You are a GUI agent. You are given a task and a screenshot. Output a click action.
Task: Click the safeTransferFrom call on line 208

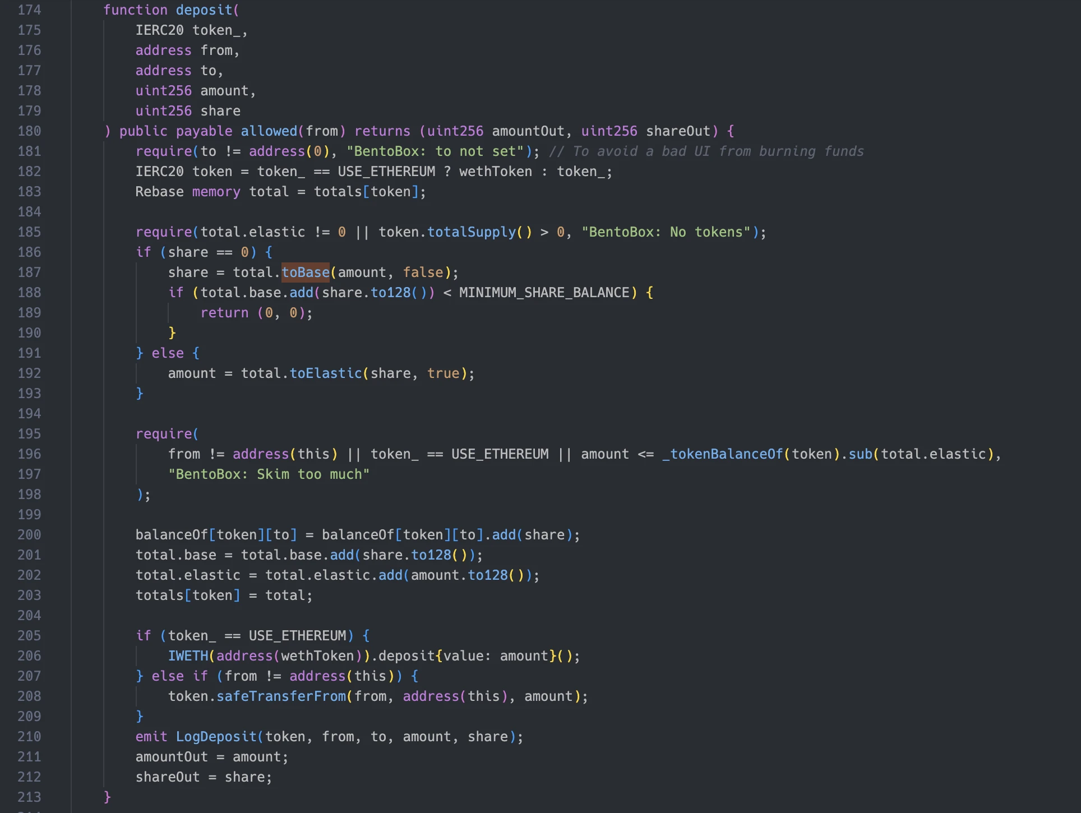(281, 696)
